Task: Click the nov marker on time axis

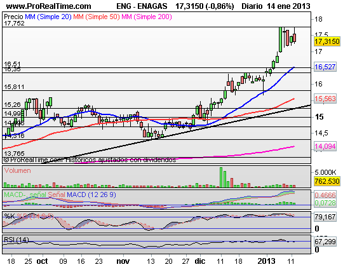Action: click(123, 261)
